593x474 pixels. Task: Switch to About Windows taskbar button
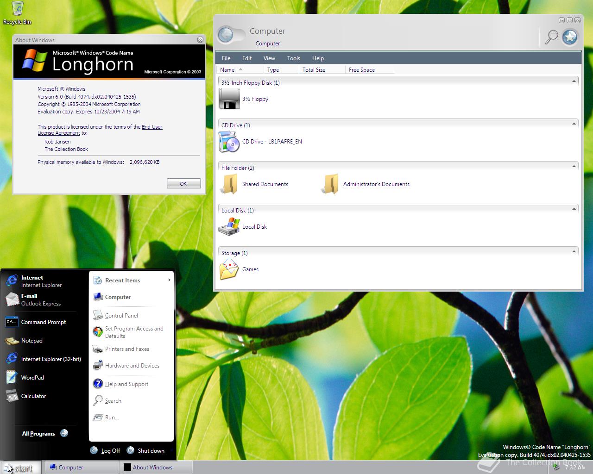156,468
